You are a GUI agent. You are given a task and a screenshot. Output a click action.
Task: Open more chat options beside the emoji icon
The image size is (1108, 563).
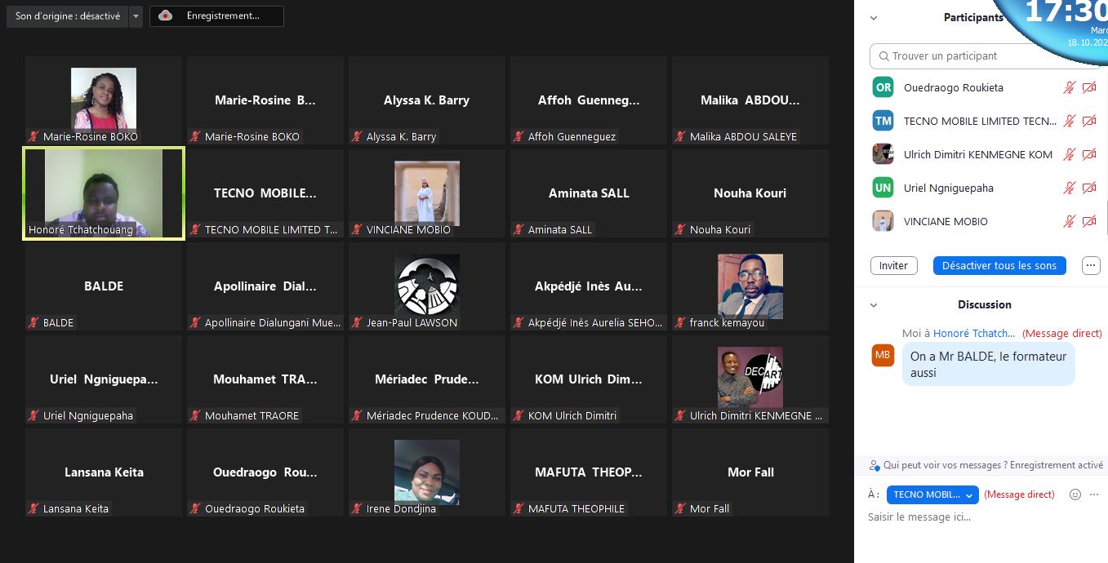pos(1093,494)
